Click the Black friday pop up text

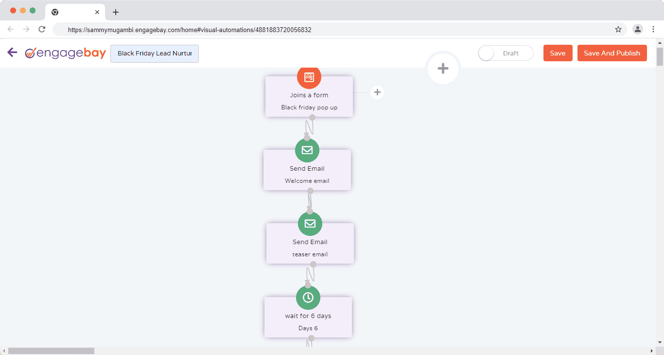[309, 107]
